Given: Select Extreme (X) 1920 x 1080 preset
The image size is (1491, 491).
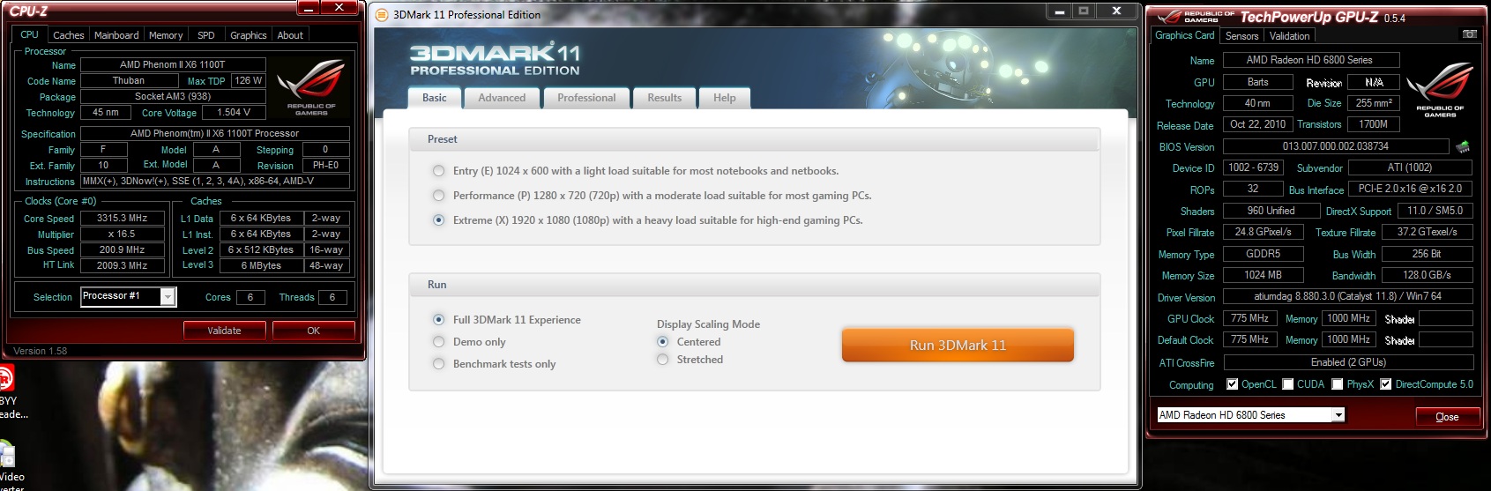Looking at the screenshot, I should [x=438, y=220].
